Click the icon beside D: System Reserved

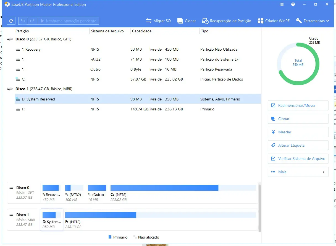[x=18, y=99]
